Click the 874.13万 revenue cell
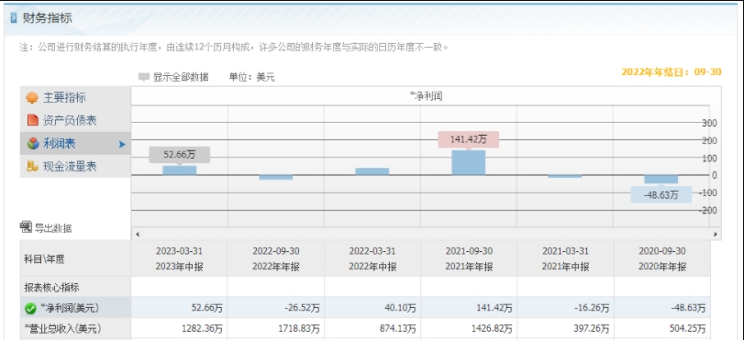Image resolution: width=744 pixels, height=340 pixels. point(372,328)
